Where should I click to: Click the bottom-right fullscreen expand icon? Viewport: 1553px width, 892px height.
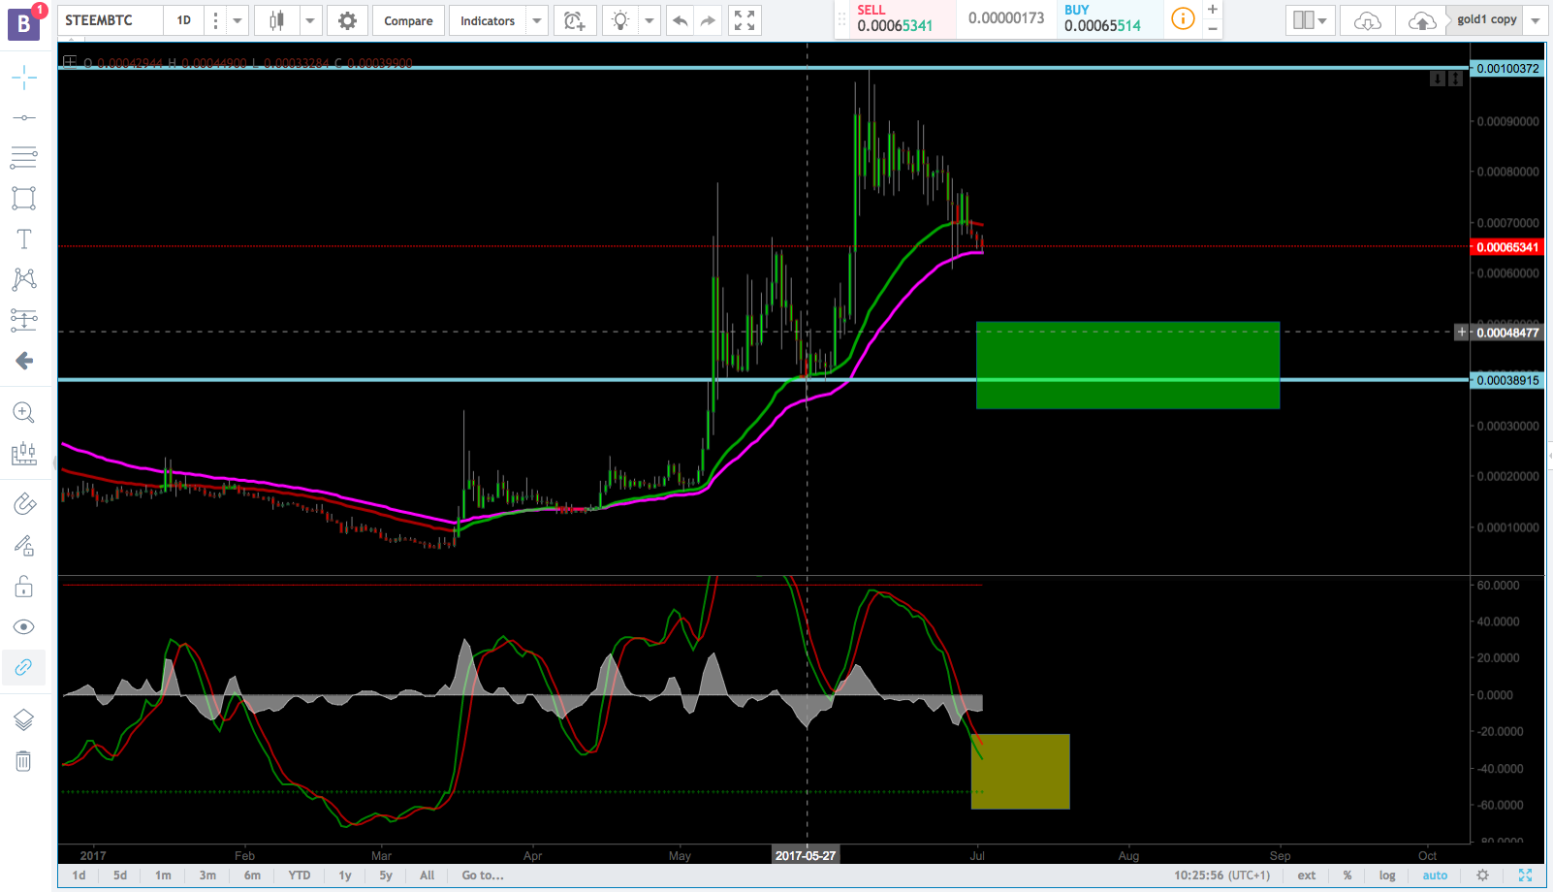coord(1525,876)
